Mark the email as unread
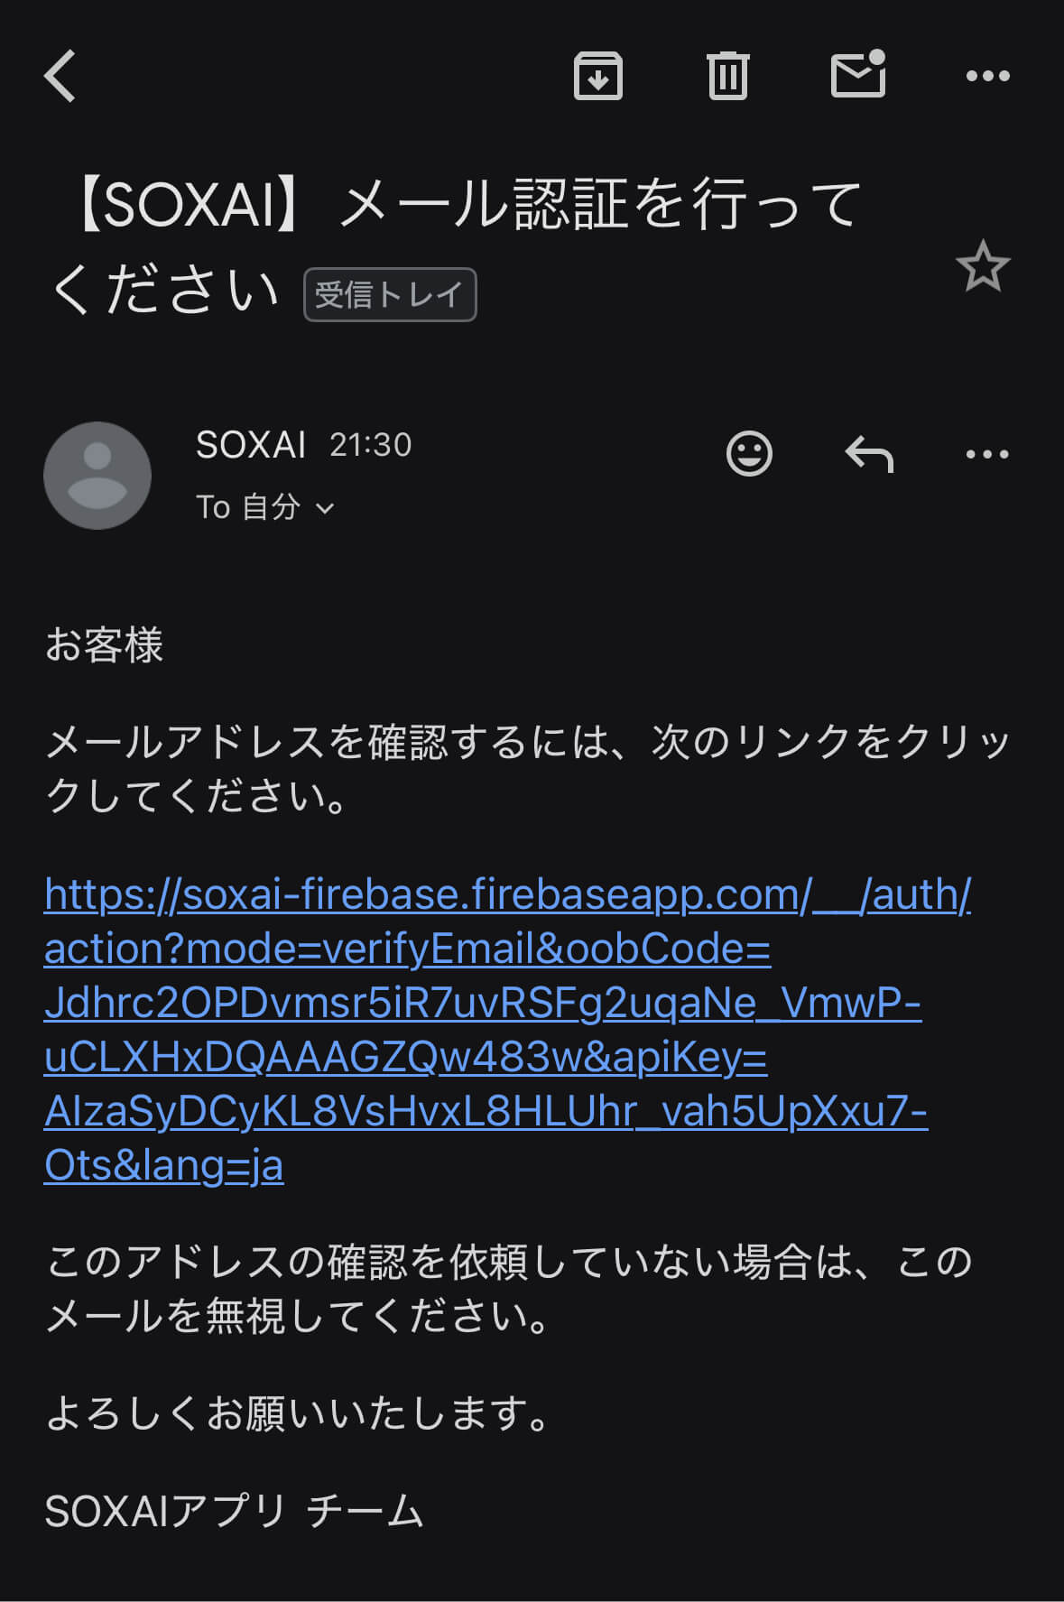 pyautogui.click(x=857, y=74)
